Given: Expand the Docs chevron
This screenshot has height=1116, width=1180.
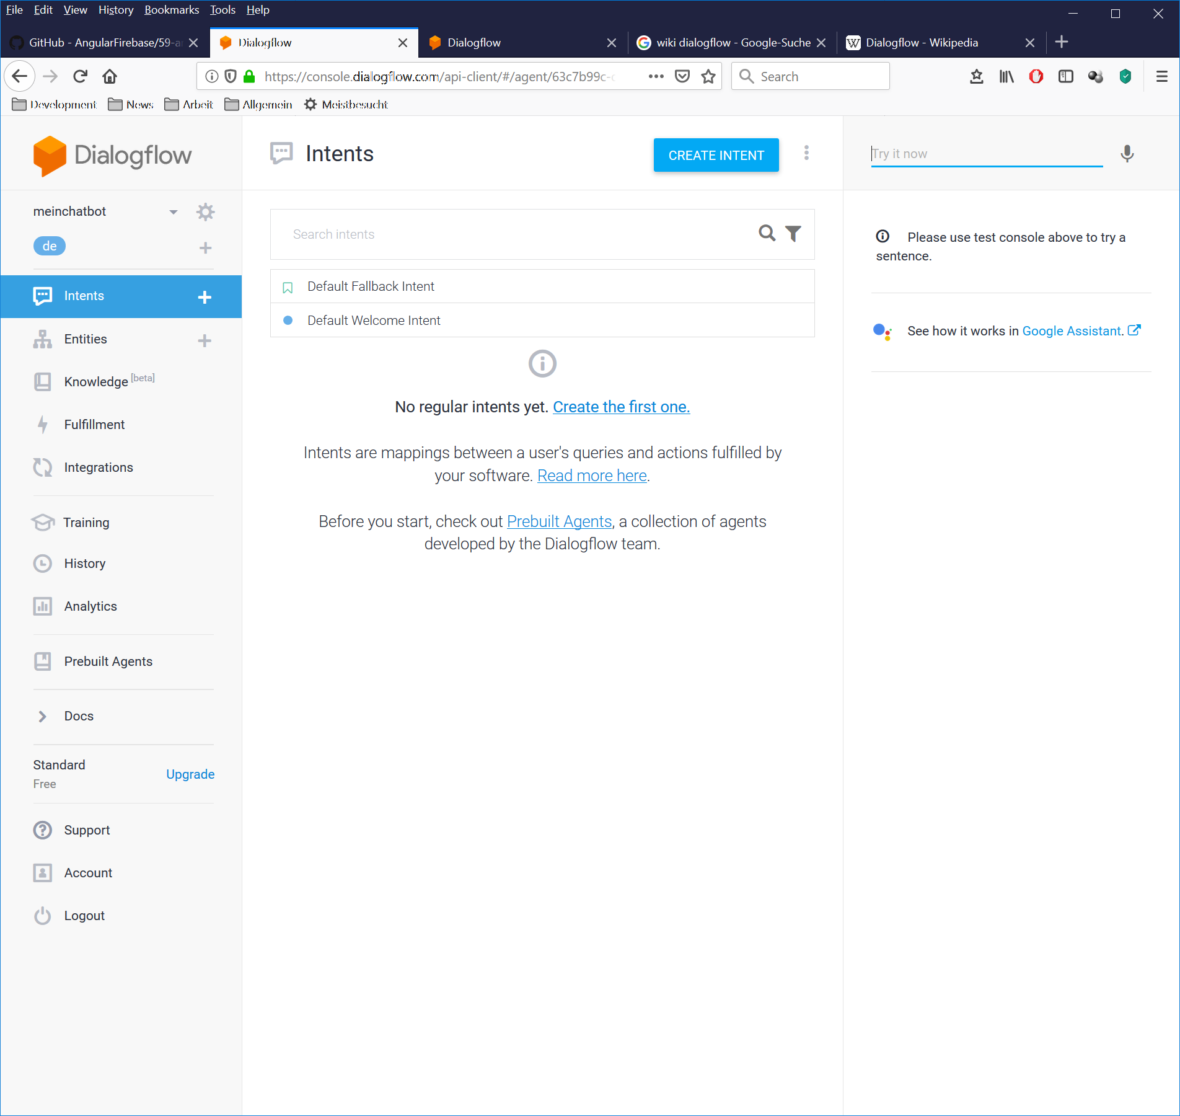Looking at the screenshot, I should click(x=42, y=717).
